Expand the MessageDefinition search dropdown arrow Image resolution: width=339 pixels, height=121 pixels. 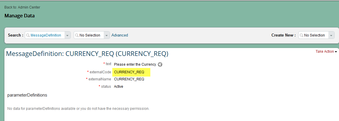68,35
